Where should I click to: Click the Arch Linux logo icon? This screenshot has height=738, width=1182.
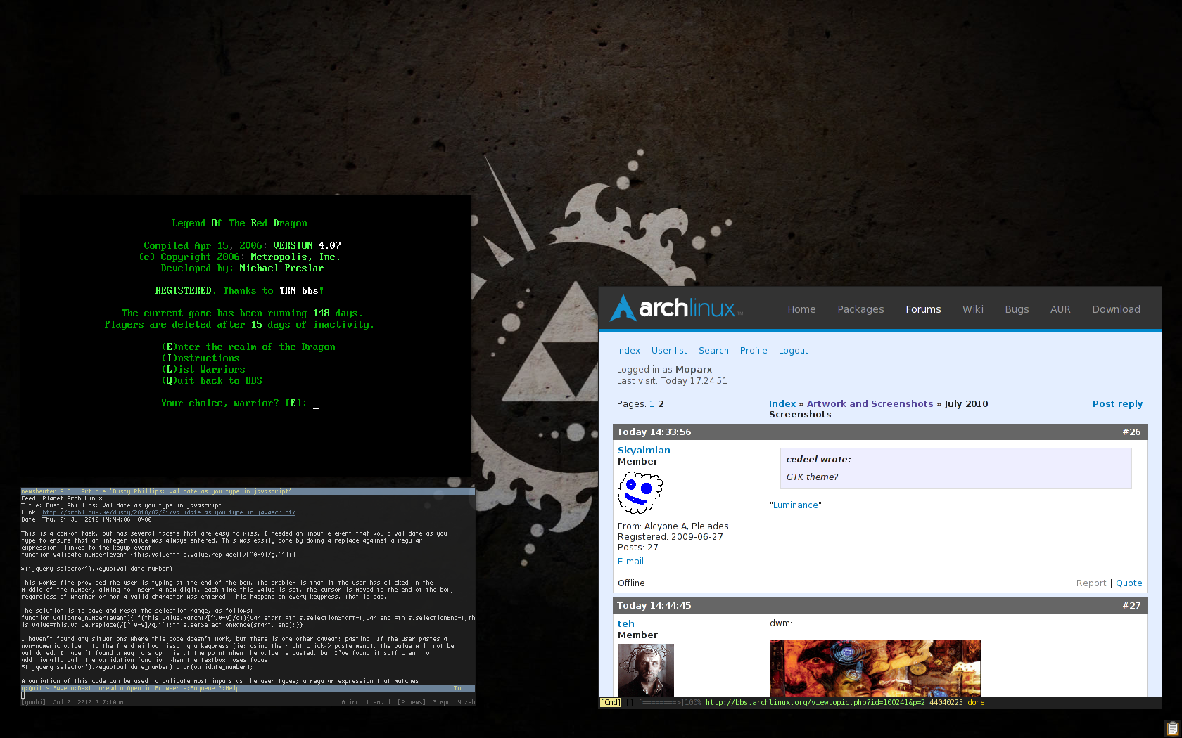pyautogui.click(x=622, y=308)
